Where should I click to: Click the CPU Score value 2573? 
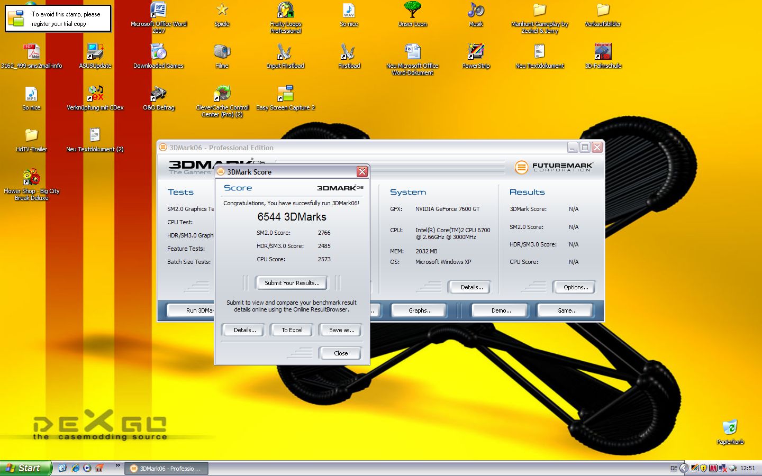point(324,259)
